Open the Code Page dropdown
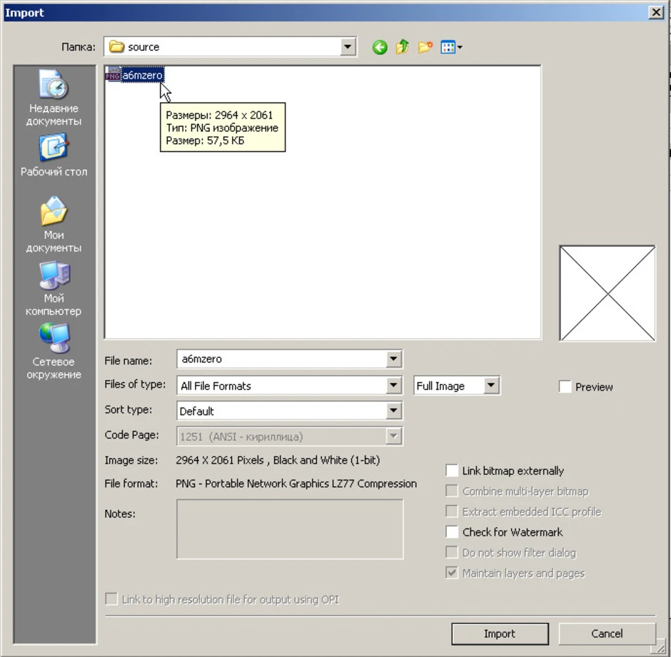This screenshot has height=657, width=671. coord(393,437)
